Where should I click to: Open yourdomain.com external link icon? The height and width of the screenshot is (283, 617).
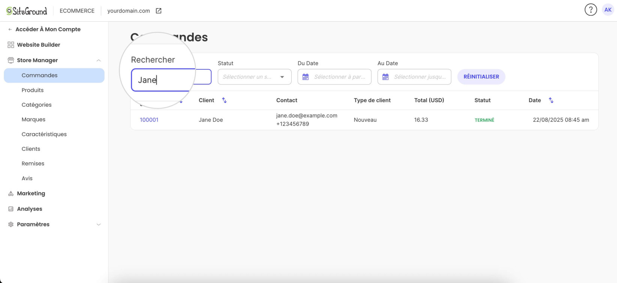(159, 11)
